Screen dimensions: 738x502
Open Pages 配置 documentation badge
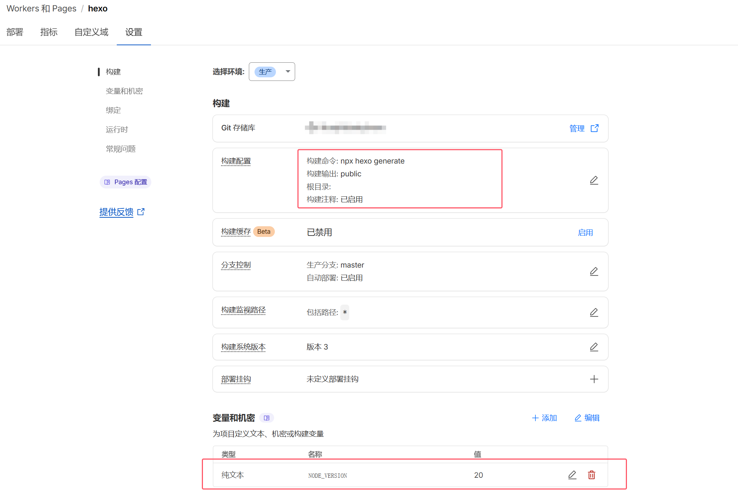(x=125, y=182)
